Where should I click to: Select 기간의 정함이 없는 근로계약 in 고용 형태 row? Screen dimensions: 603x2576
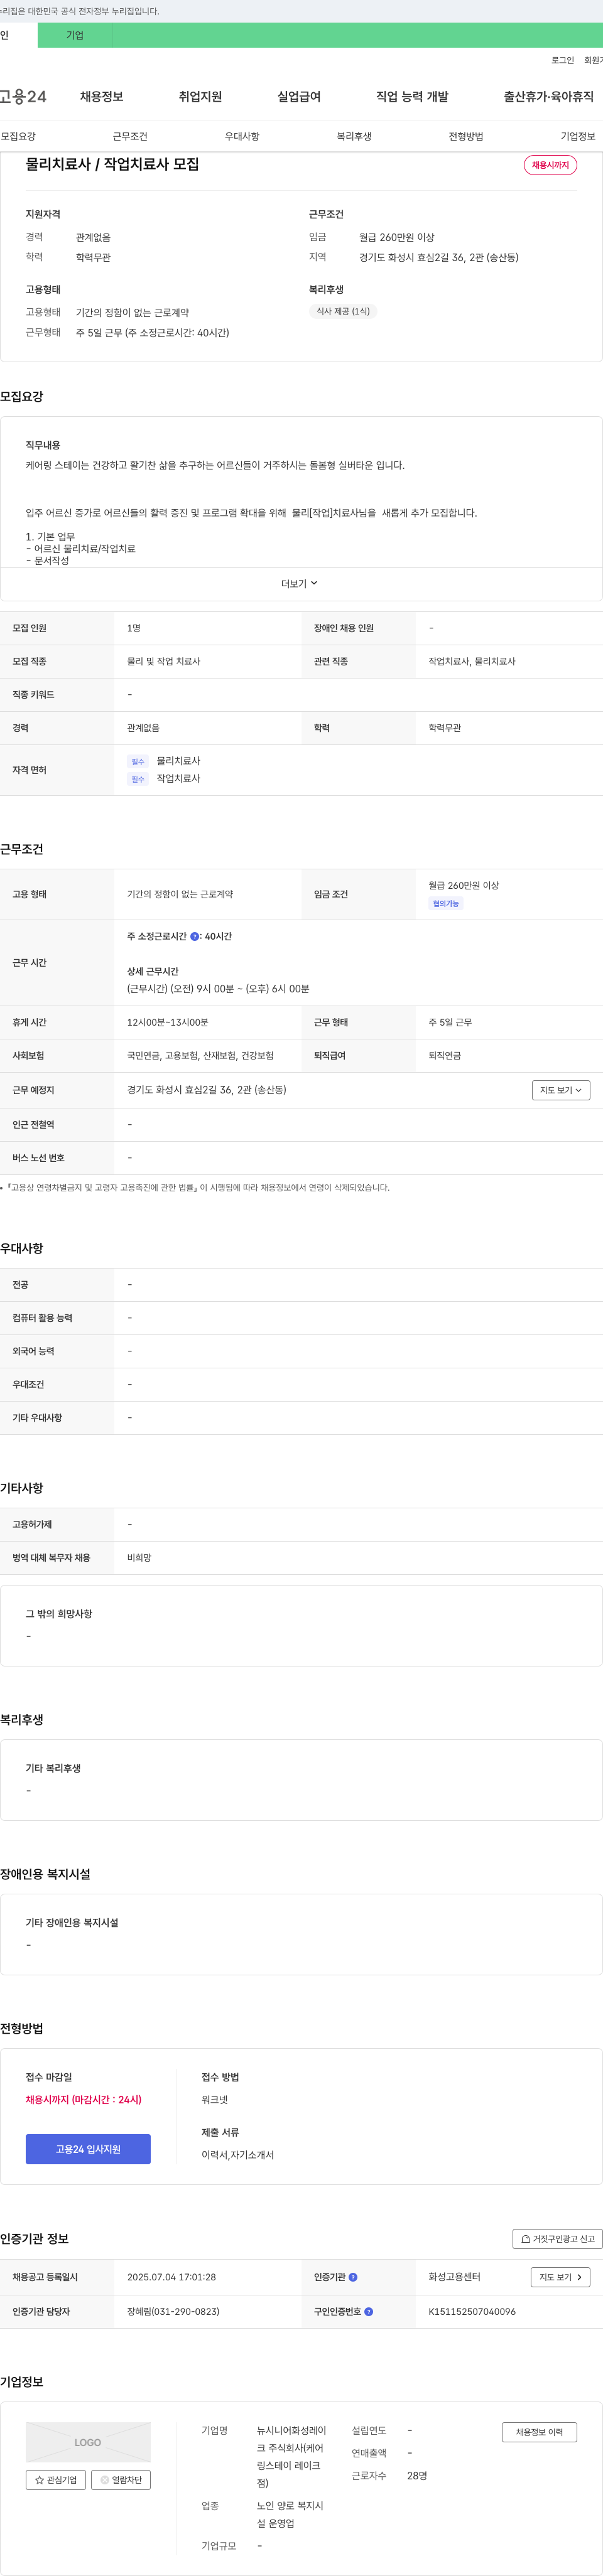click(180, 894)
